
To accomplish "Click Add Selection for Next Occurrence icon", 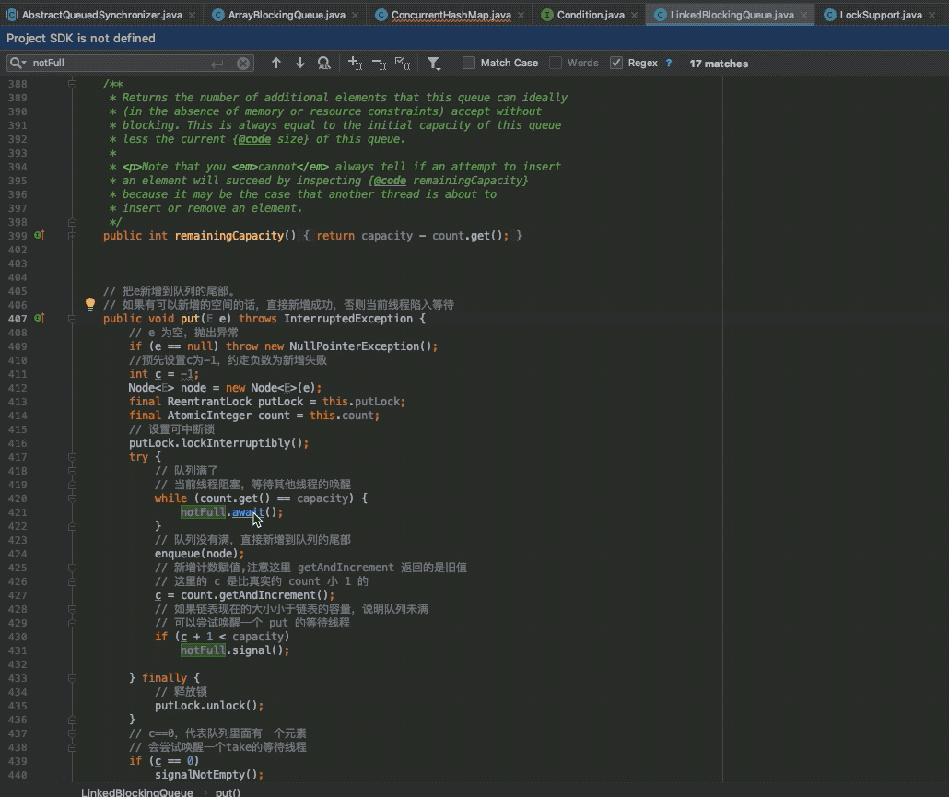I will (355, 63).
